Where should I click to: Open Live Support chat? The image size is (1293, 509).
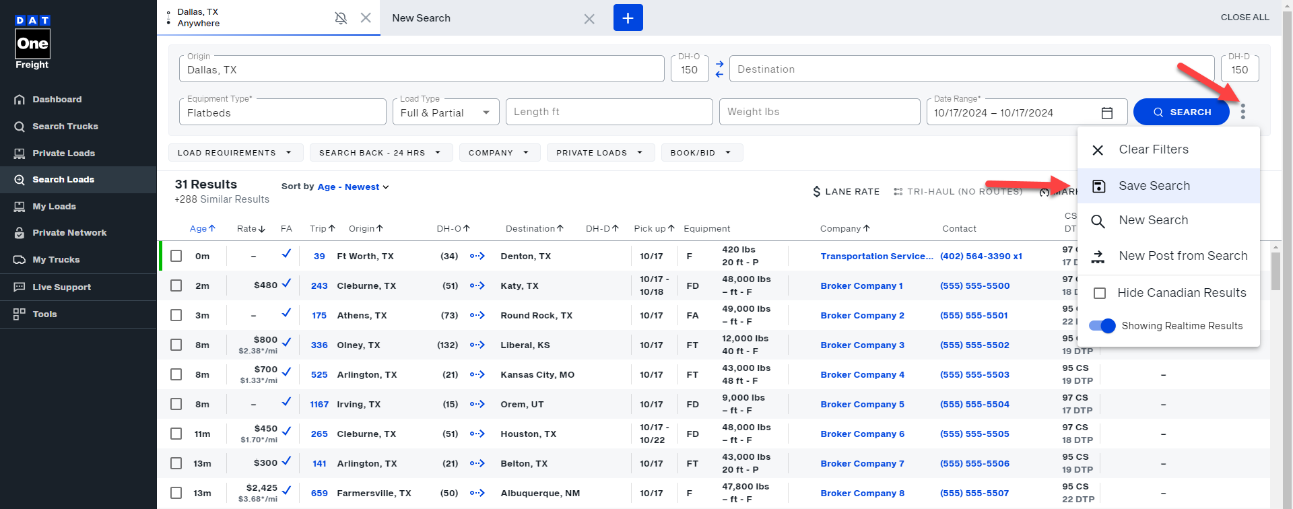[x=61, y=287]
